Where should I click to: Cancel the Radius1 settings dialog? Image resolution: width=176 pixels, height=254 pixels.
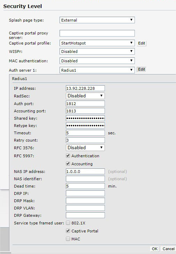click(168, 249)
